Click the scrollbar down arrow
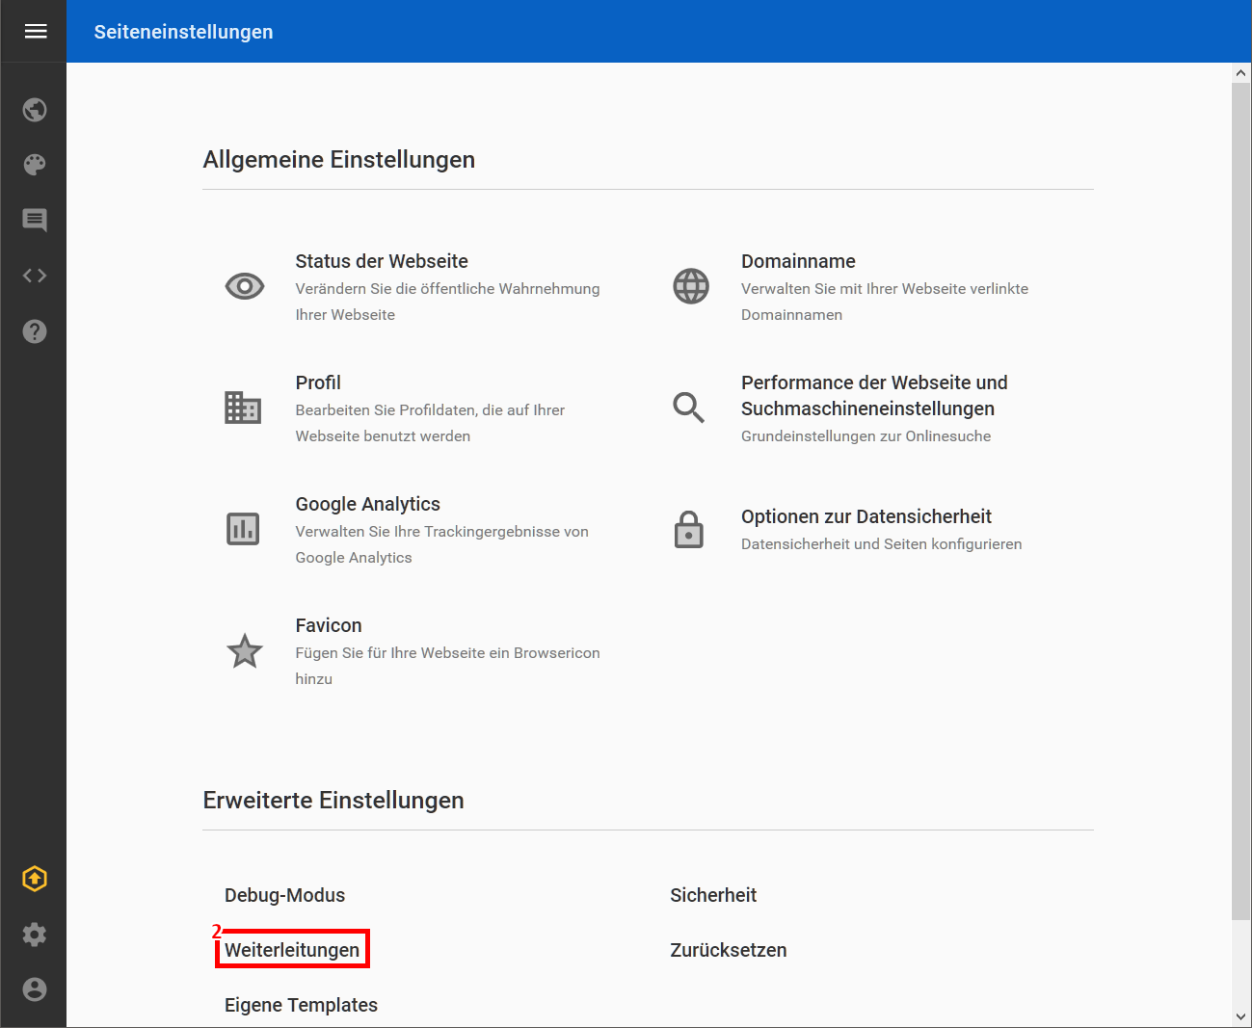The width and height of the screenshot is (1252, 1028). click(1240, 1016)
